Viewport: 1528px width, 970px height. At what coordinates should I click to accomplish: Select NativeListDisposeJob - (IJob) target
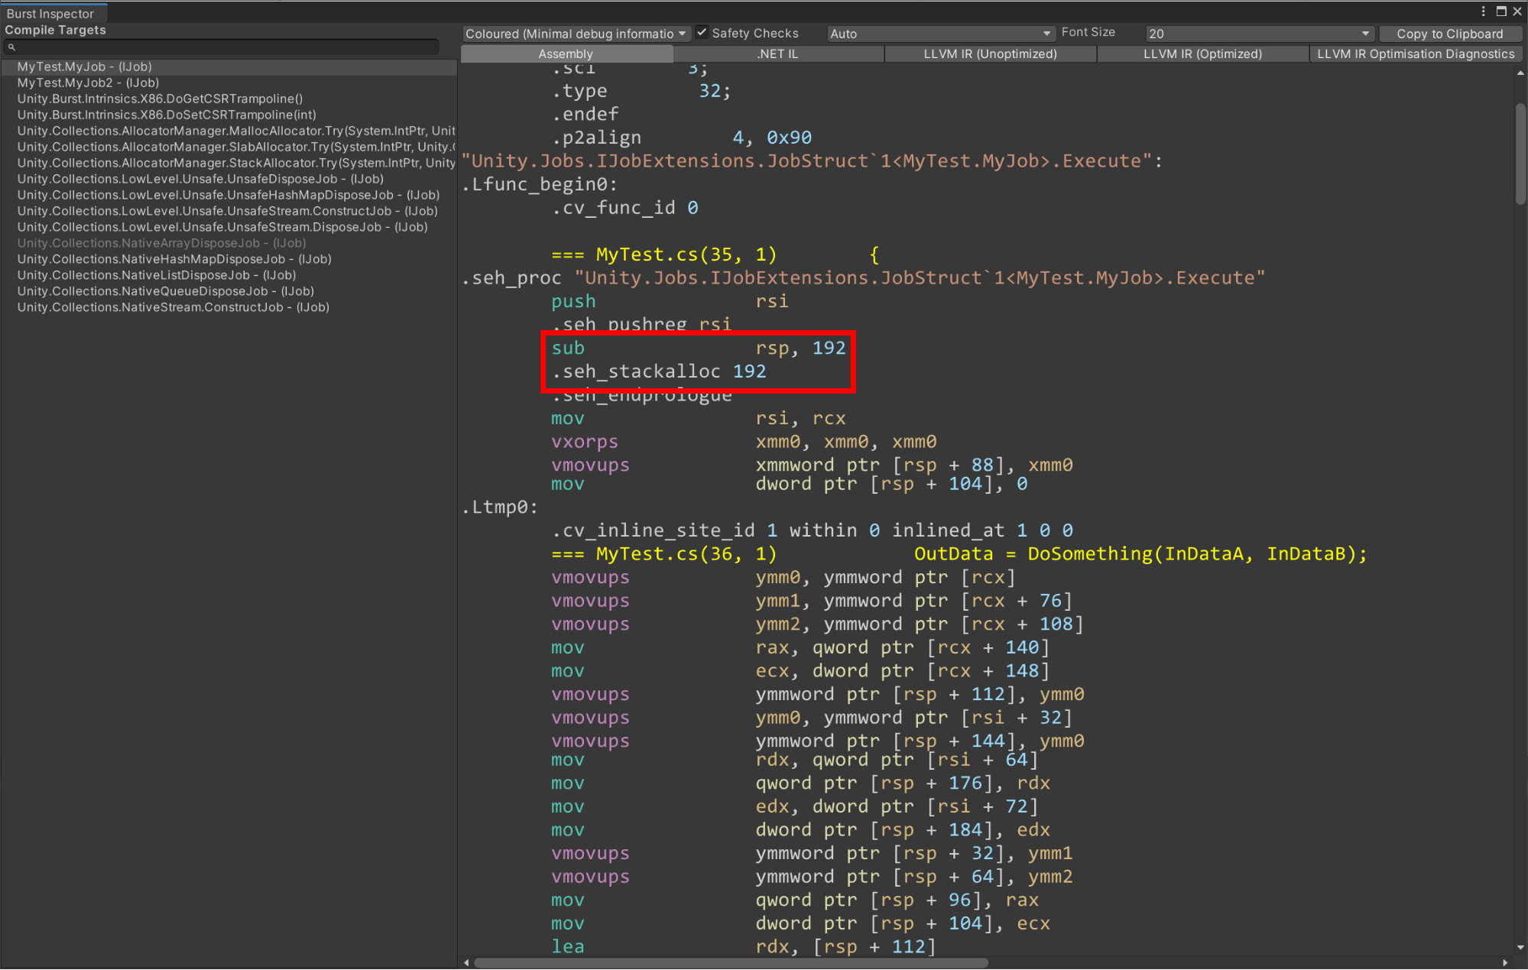pyautogui.click(x=229, y=275)
